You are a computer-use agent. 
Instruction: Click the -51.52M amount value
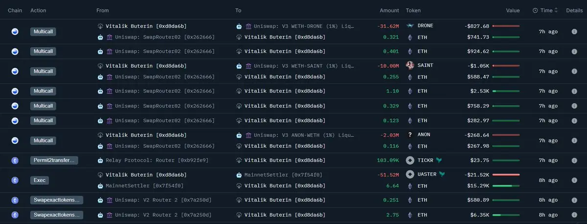pos(389,174)
